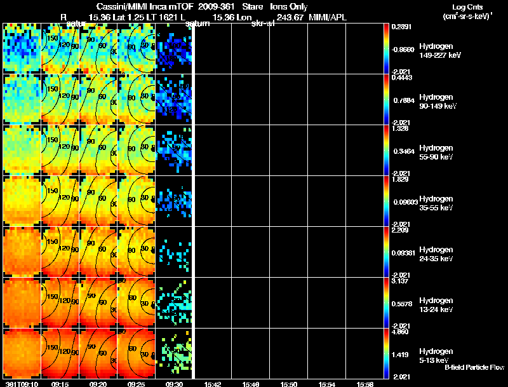Viewport: 508px width, 387px height.
Task: Click the '1.829' colorbar maximum value
Action: 400,179
